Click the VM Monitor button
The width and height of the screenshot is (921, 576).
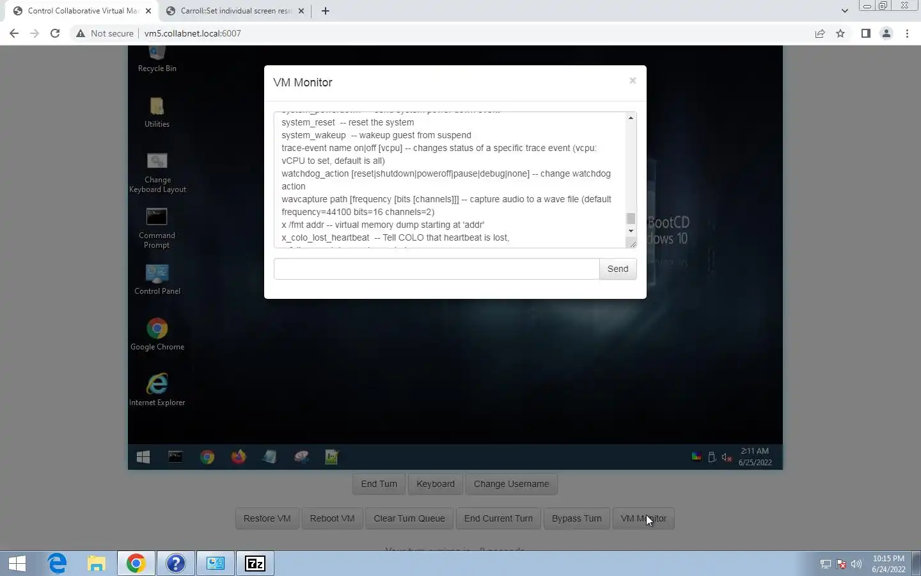(643, 518)
